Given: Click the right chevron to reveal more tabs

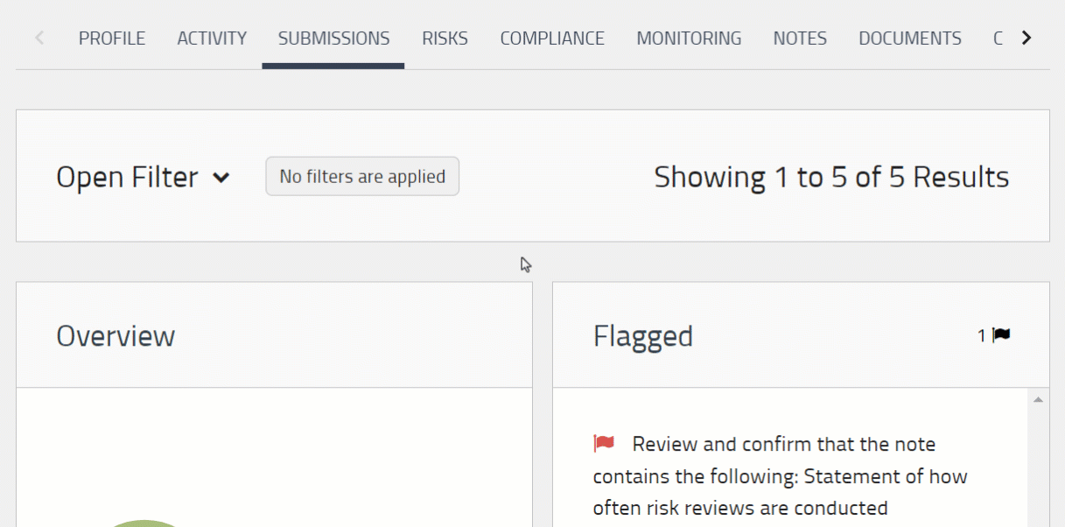Looking at the screenshot, I should point(1026,38).
